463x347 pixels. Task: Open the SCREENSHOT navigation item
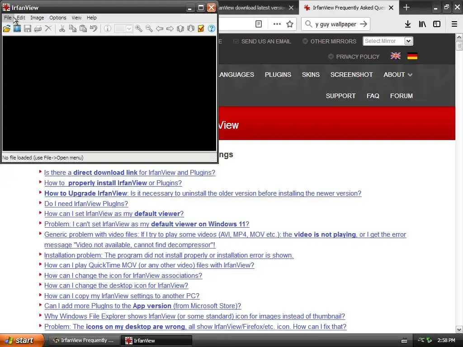pyautogui.click(x=351, y=75)
